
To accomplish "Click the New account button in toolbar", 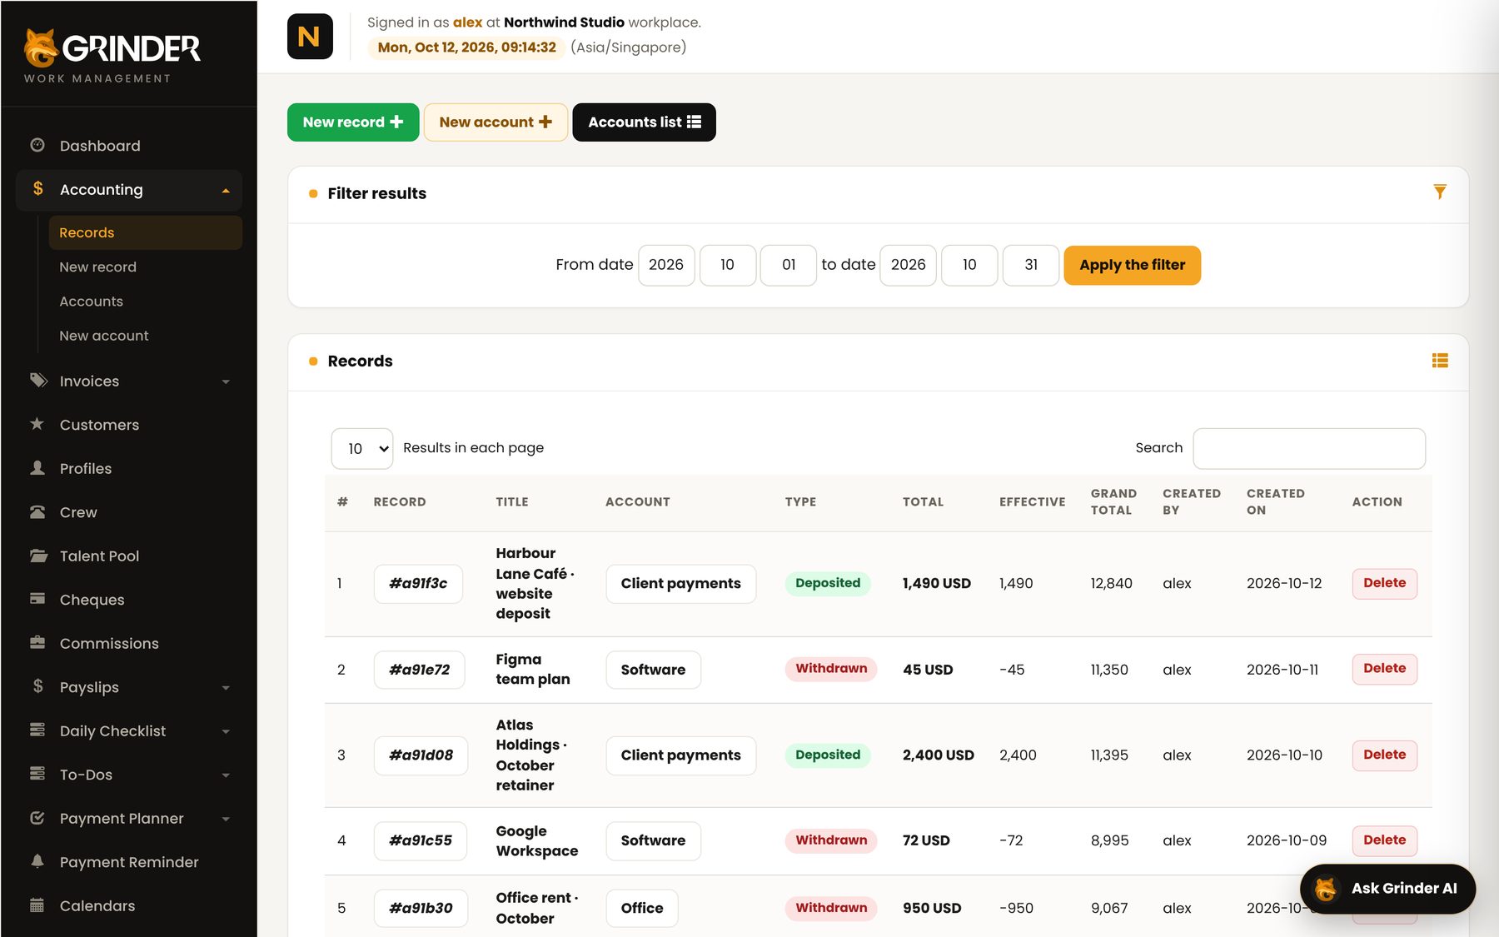I will (496, 122).
